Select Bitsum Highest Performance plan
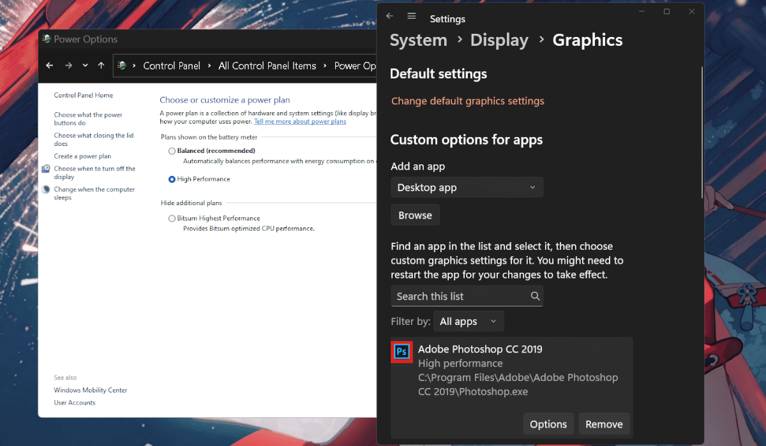766x446 pixels. point(172,219)
